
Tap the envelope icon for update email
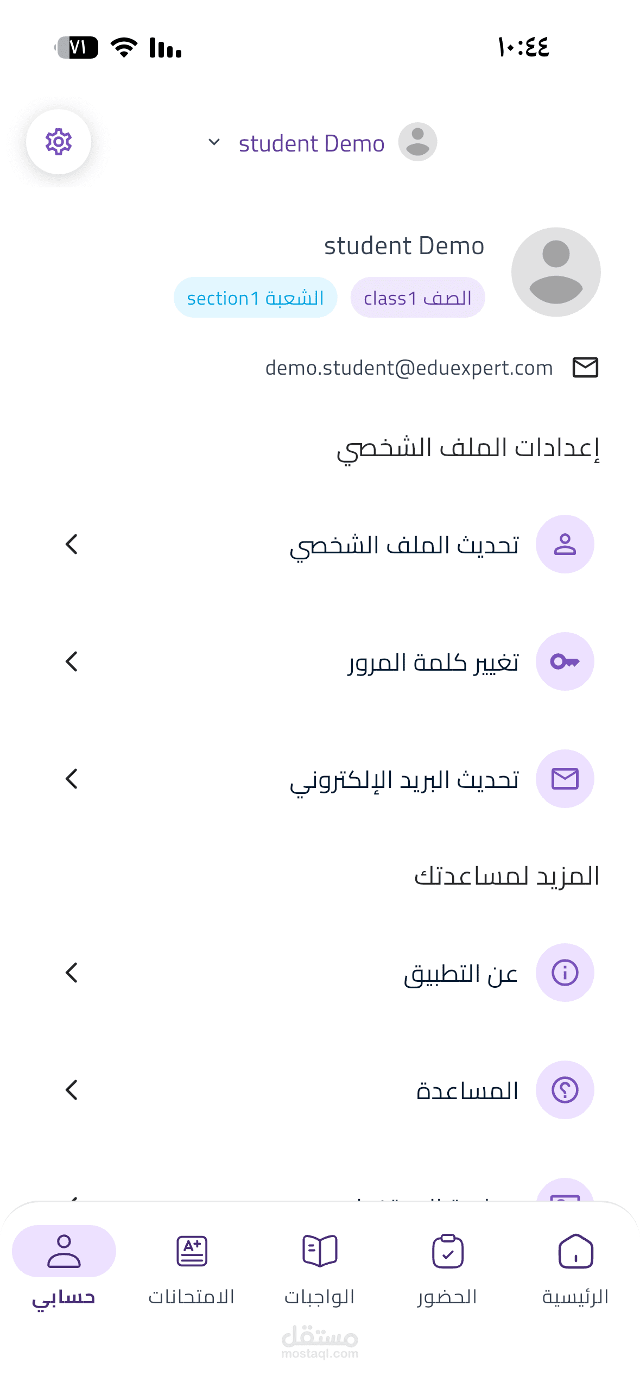coord(565,779)
